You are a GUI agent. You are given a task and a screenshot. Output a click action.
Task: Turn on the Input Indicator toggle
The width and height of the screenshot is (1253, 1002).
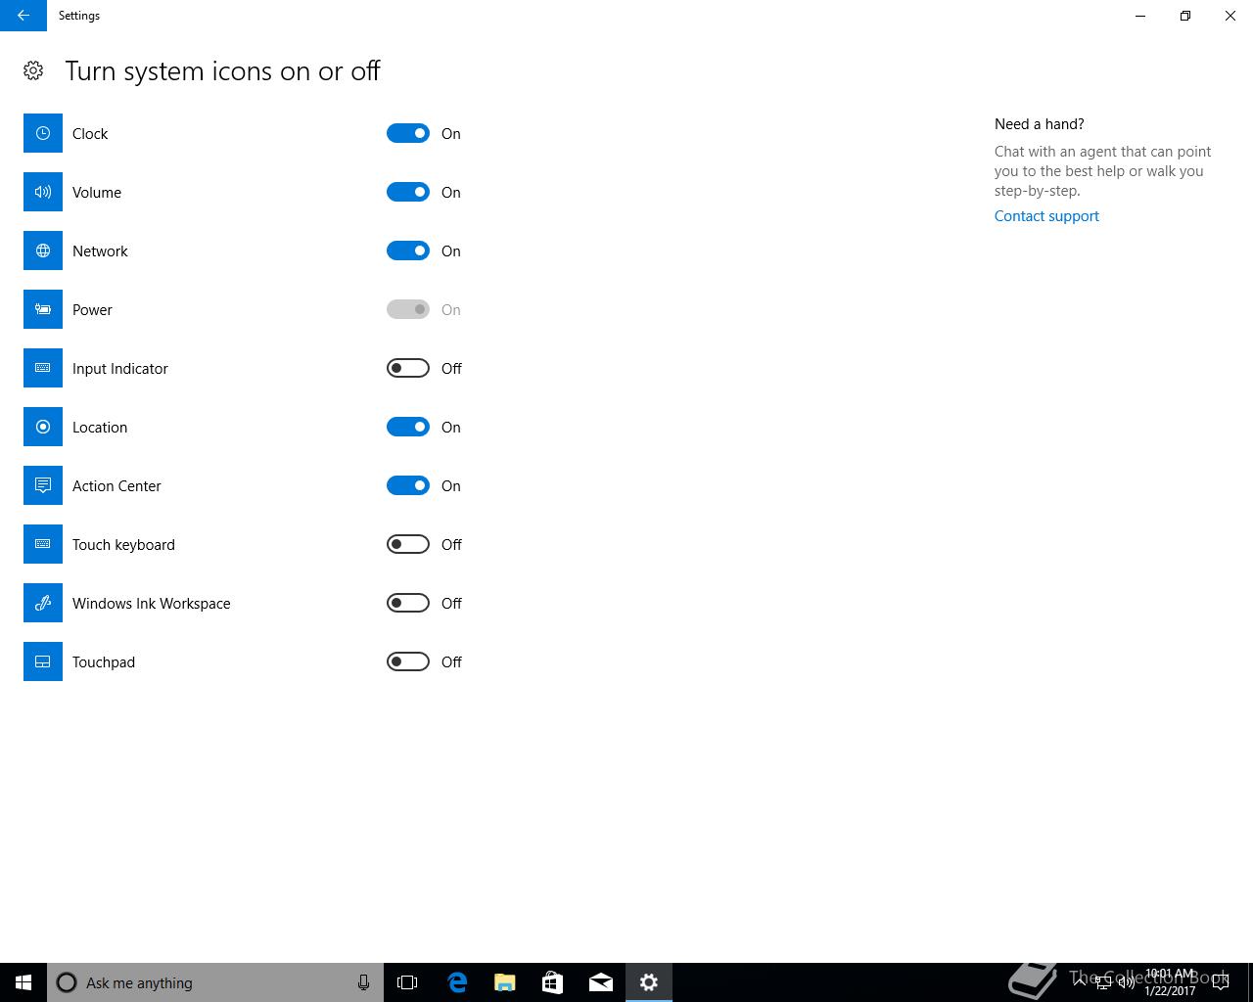(x=408, y=368)
